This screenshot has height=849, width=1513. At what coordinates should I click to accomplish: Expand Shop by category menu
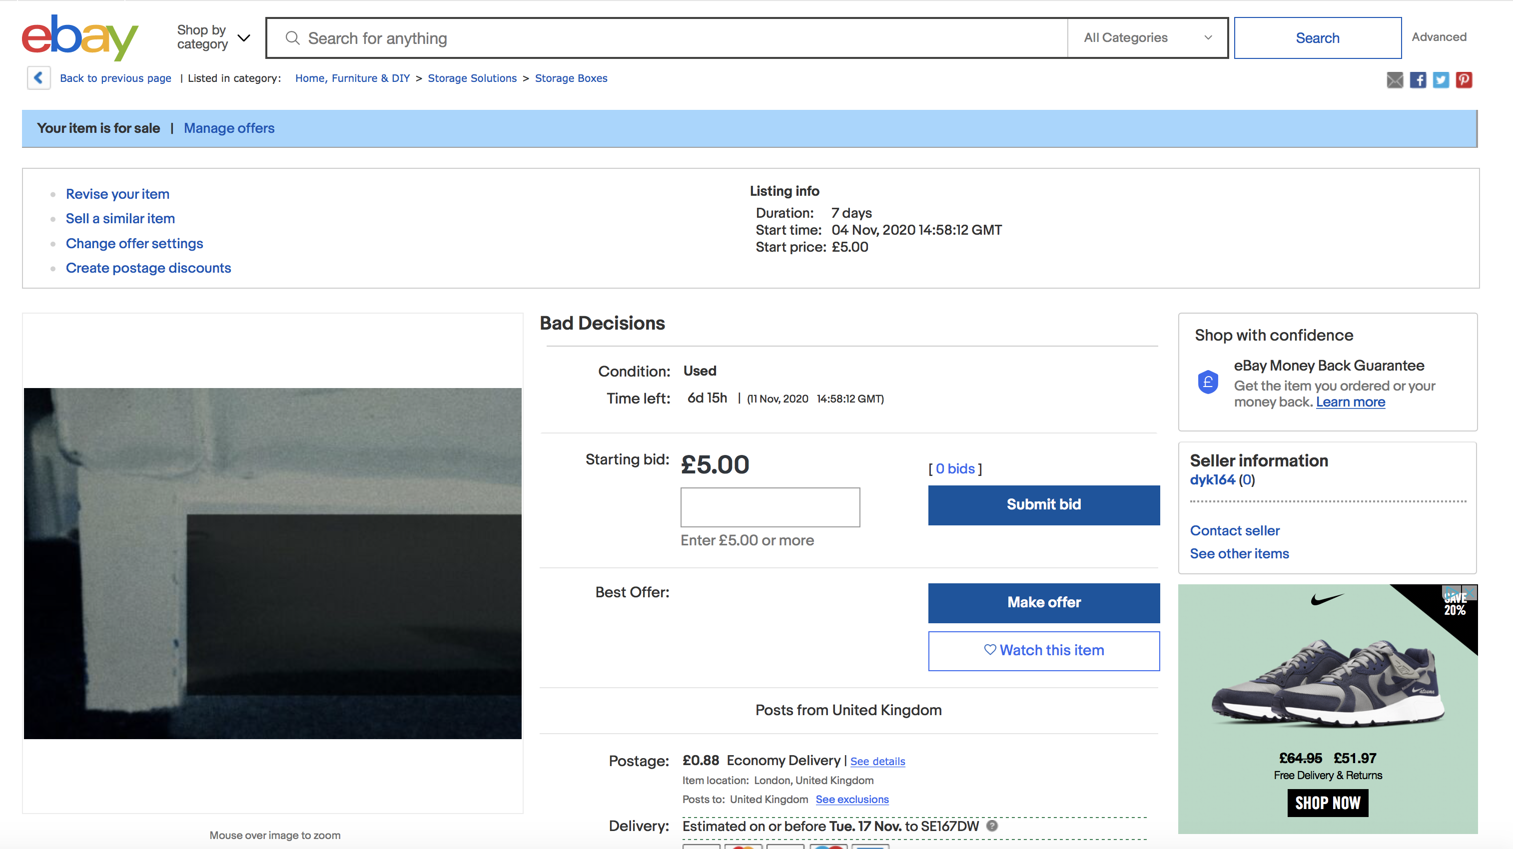(x=213, y=37)
